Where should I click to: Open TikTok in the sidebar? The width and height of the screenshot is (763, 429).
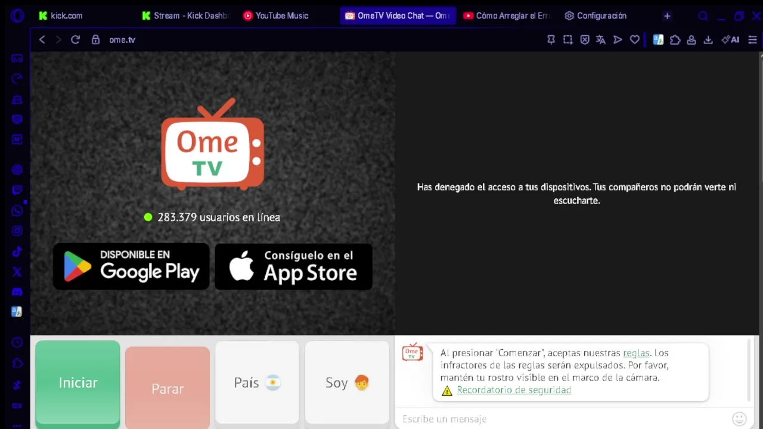[17, 251]
